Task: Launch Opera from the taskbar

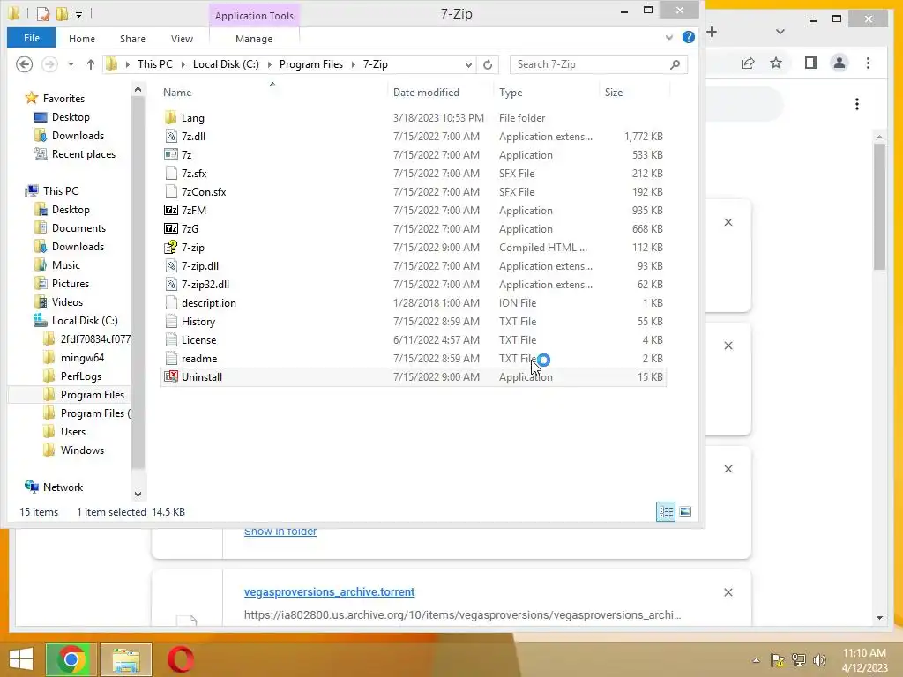Action: (180, 659)
